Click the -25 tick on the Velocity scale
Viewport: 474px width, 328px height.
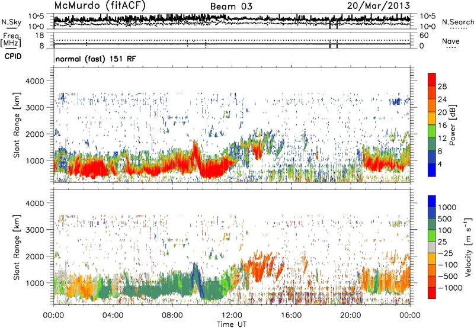(446, 253)
